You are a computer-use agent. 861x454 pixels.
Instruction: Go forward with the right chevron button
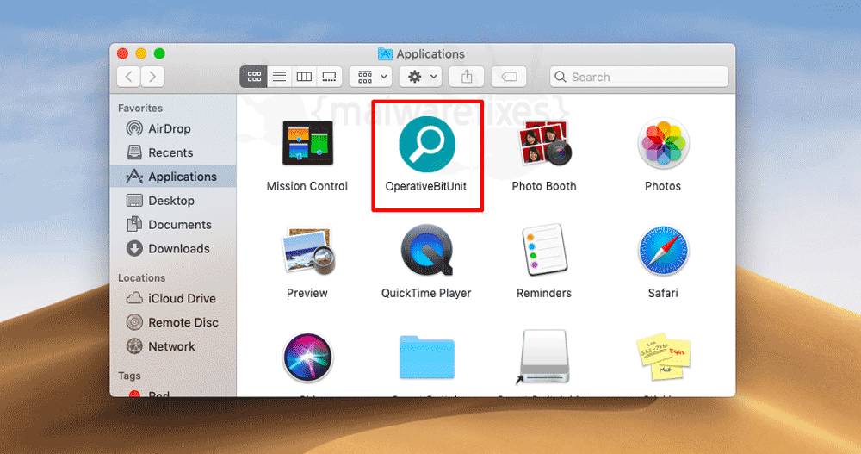tap(152, 77)
